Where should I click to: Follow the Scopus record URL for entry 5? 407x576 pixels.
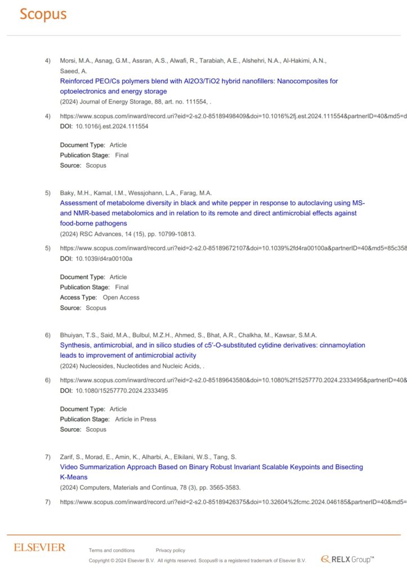(233, 248)
